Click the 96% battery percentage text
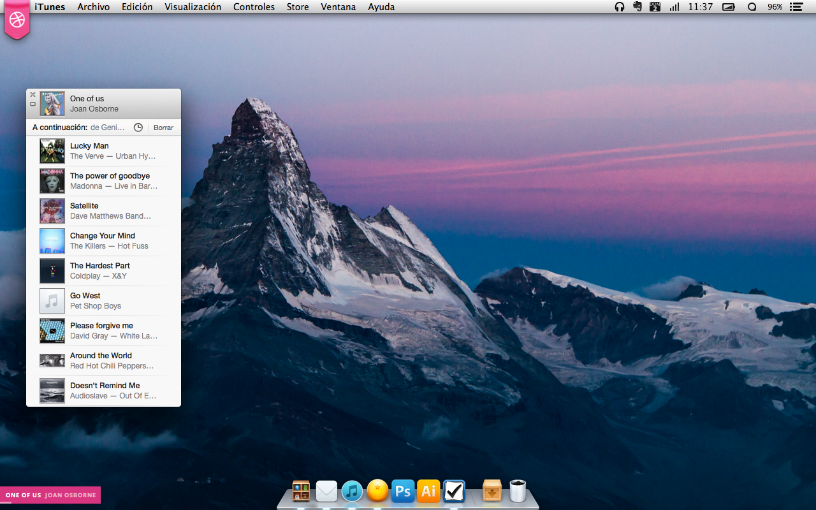Screen dimensions: 816x510 pos(775,7)
